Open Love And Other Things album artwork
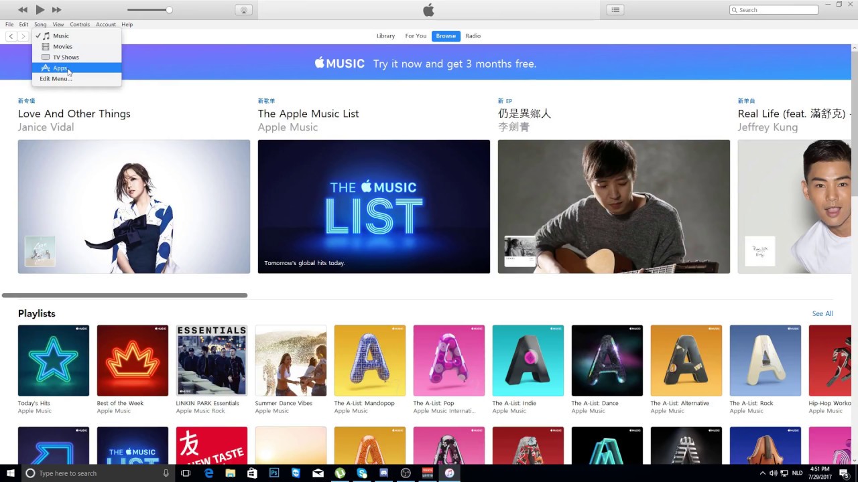 coord(134,206)
